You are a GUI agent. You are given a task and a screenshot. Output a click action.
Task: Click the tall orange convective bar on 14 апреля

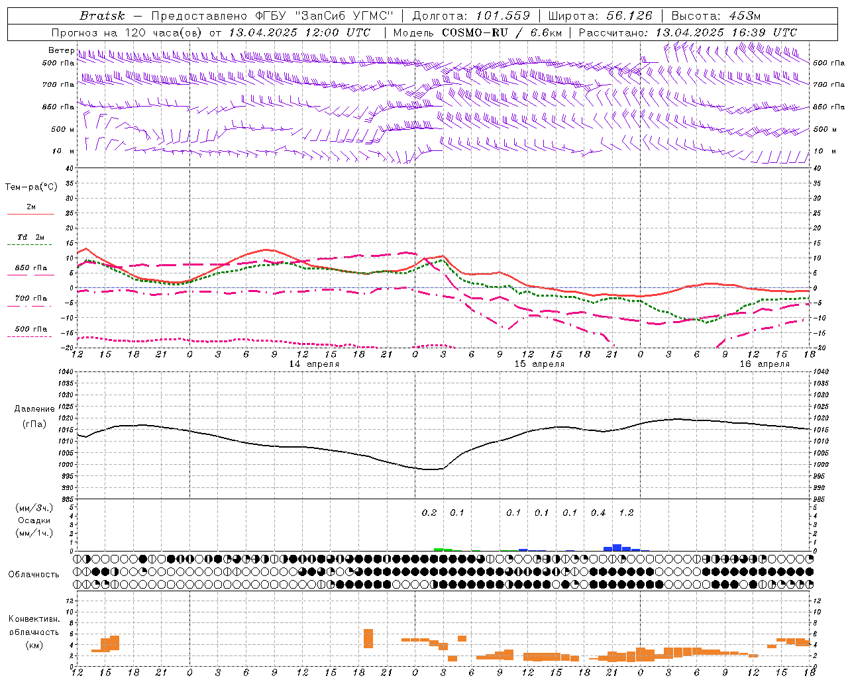368,638
